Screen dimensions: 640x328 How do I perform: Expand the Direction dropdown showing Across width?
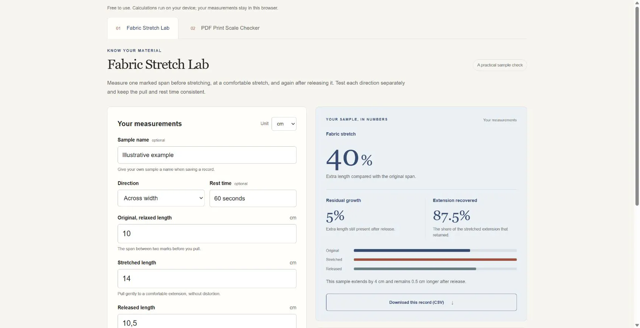point(161,198)
